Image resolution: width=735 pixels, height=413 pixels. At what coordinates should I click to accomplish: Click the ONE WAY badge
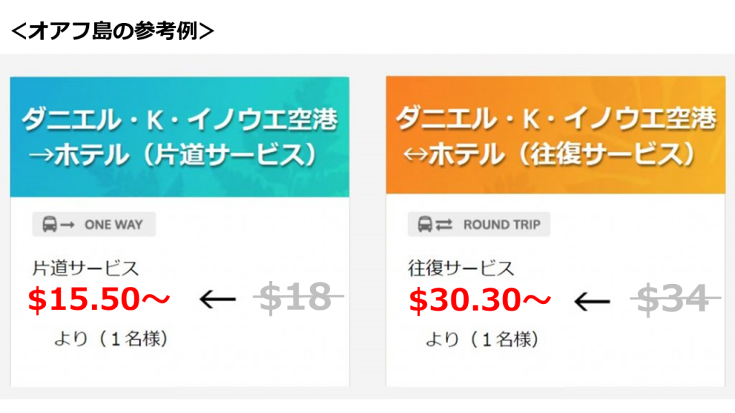pos(94,224)
